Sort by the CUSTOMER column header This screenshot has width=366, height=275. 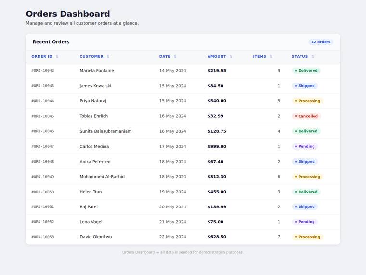click(91, 56)
